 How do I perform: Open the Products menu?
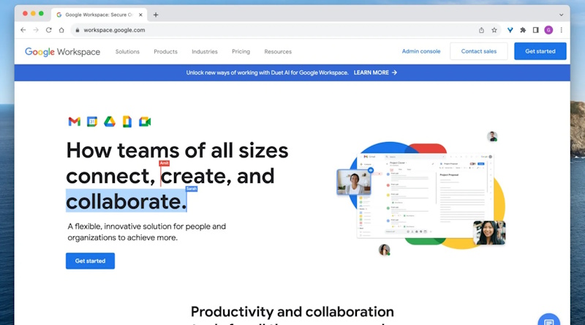(166, 51)
